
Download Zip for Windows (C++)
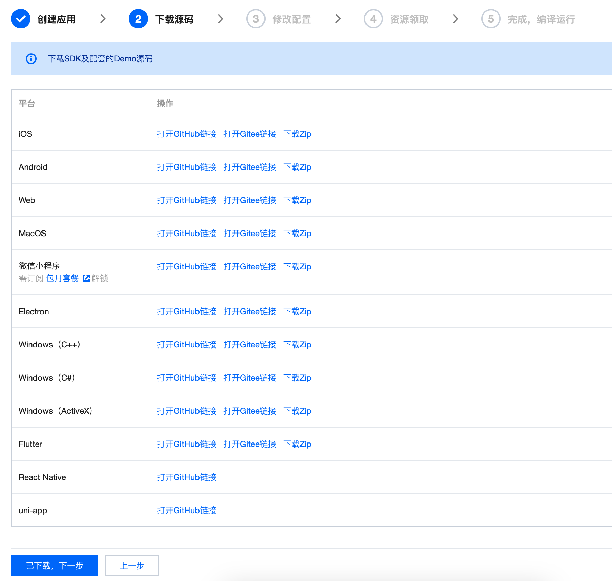(297, 345)
